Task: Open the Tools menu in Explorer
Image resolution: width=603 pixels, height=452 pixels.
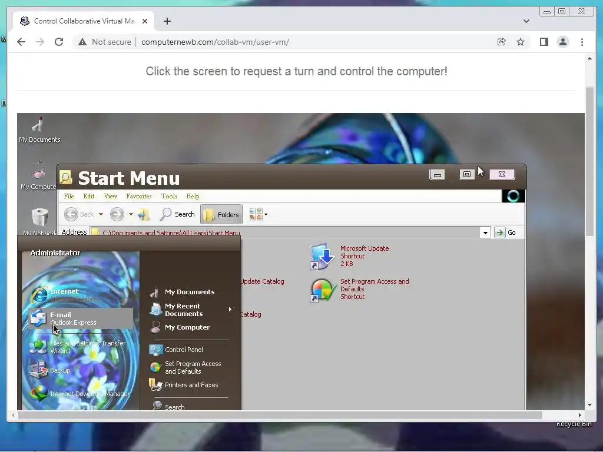Action: click(169, 196)
